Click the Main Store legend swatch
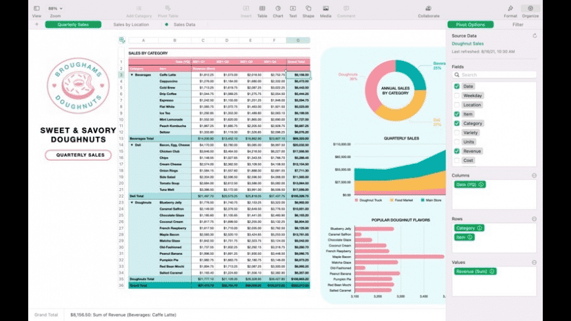The width and height of the screenshot is (571, 321). click(423, 200)
